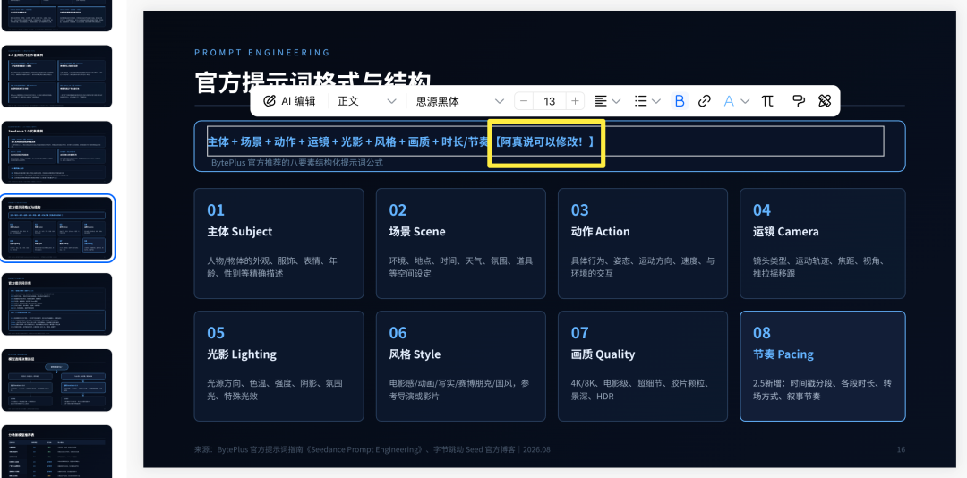Select the 02 场景 Scene card
967x478 pixels.
pyautogui.click(x=461, y=243)
